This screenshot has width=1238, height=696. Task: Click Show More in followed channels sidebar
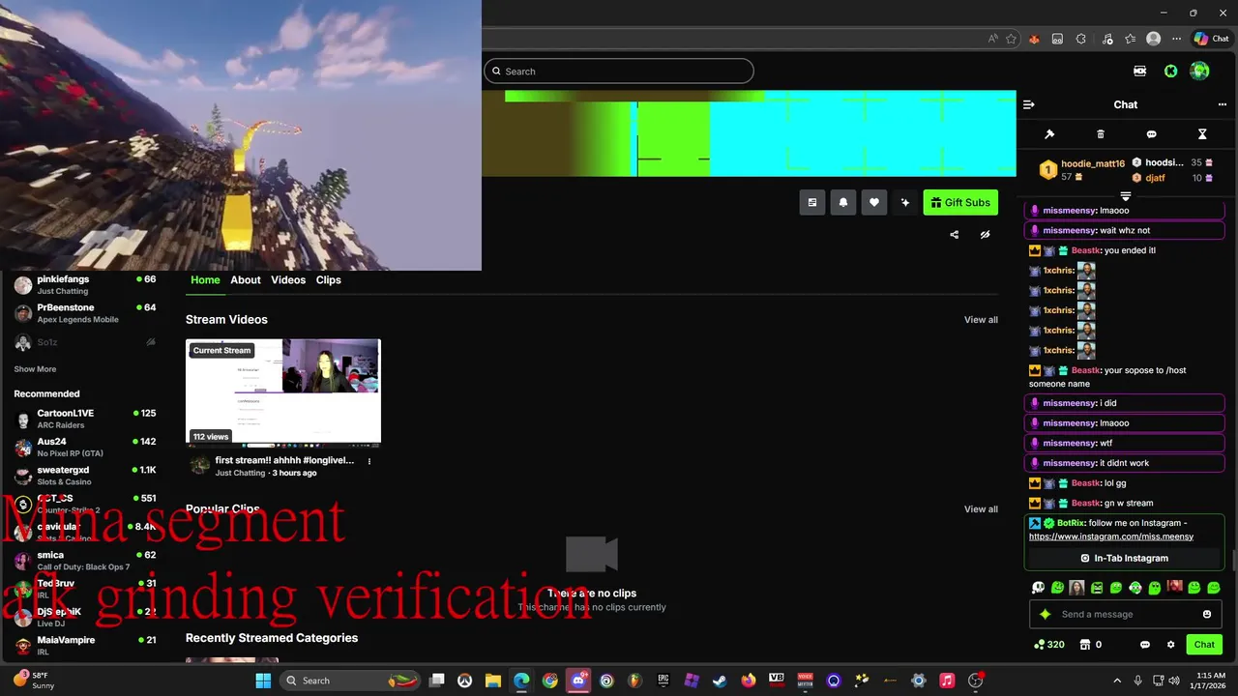pyautogui.click(x=35, y=369)
